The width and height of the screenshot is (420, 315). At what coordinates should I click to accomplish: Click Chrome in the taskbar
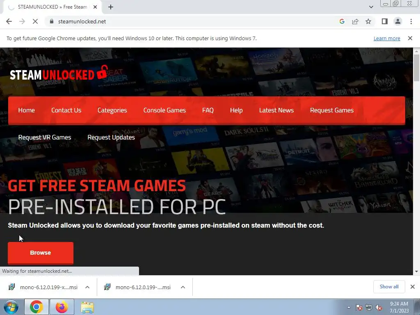[37, 307]
